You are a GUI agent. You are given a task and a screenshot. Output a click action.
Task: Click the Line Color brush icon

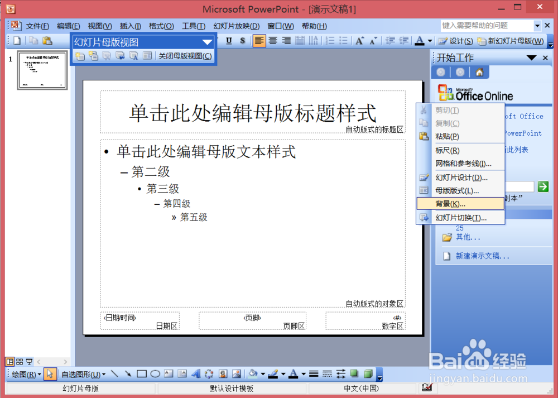(x=273, y=373)
